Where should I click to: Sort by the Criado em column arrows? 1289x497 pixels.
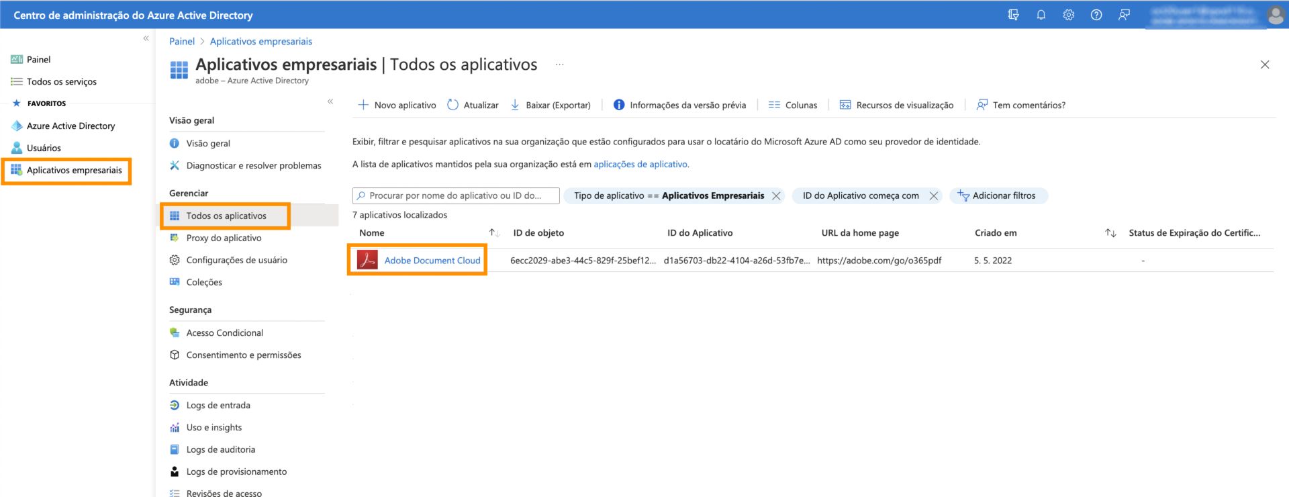[x=1110, y=232]
